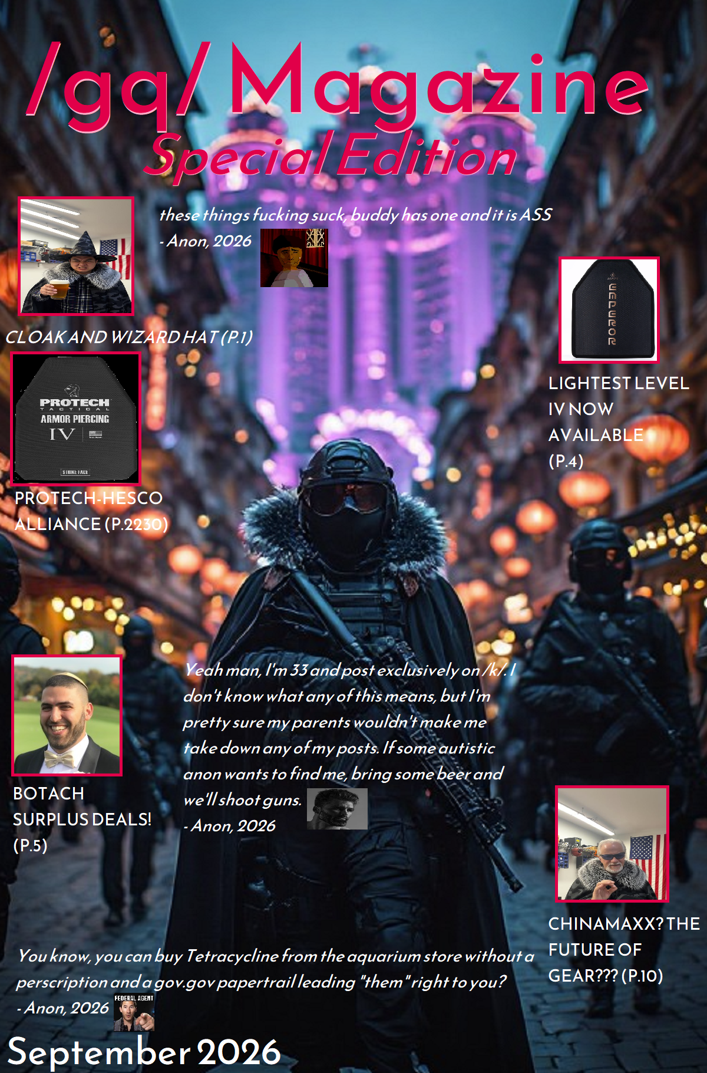Viewport: 707px width, 1073px height.
Task: Open the smiling man in bow tie photo
Action: pos(67,715)
